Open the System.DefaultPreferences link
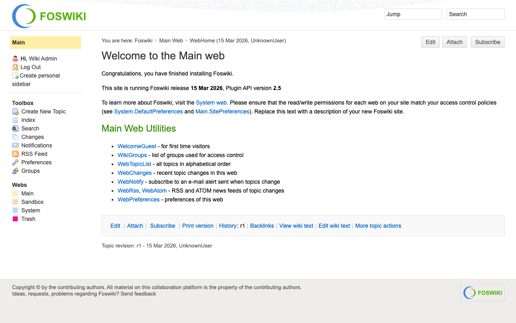516x323 pixels. coord(148,111)
